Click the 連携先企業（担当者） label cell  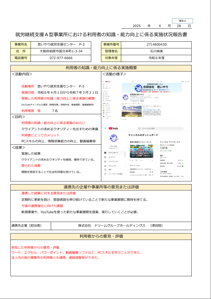(31, 226)
